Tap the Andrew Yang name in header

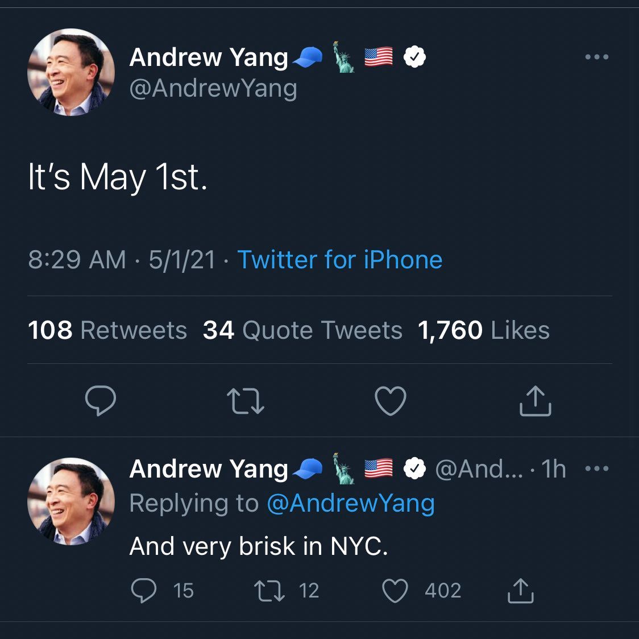(x=209, y=57)
